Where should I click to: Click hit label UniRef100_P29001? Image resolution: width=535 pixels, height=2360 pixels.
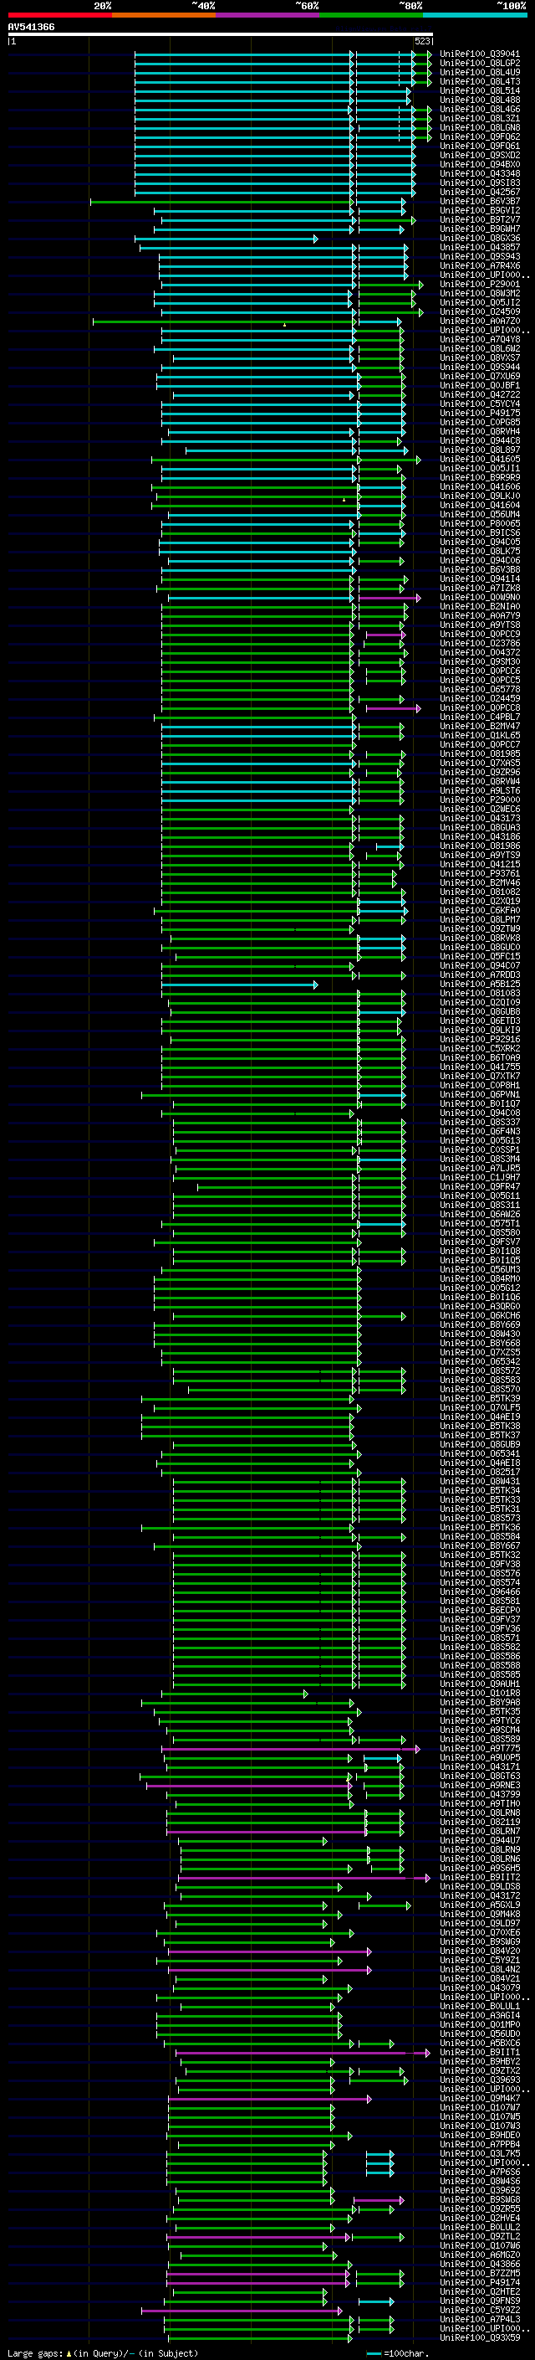(480, 285)
